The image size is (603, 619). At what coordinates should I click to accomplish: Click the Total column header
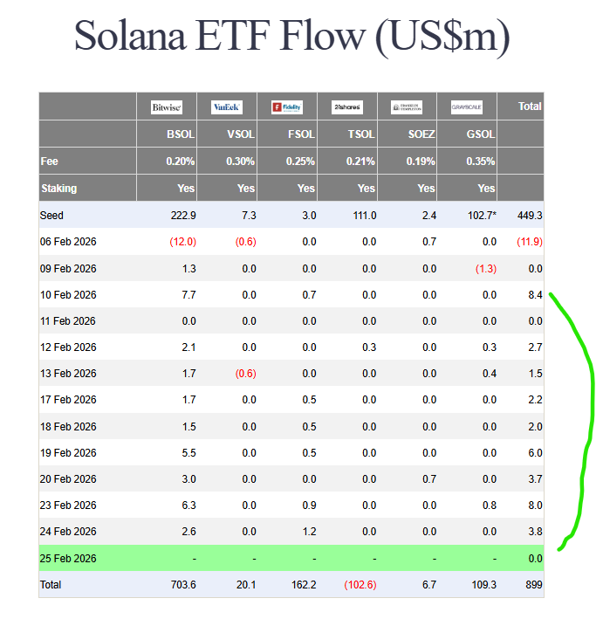[530, 107]
